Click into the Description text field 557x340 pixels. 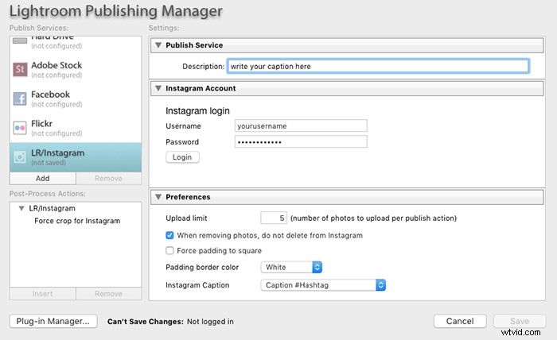[x=377, y=67]
